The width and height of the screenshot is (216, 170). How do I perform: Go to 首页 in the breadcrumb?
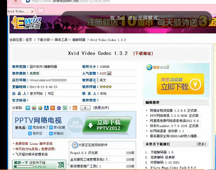(29, 40)
